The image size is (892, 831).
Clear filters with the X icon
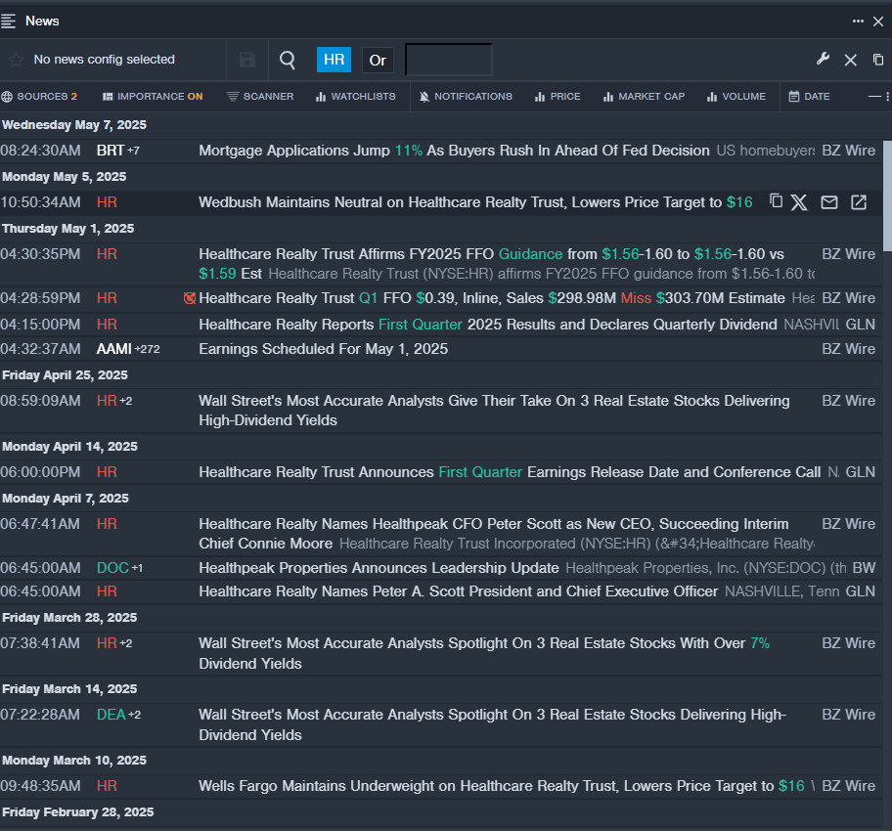(851, 61)
